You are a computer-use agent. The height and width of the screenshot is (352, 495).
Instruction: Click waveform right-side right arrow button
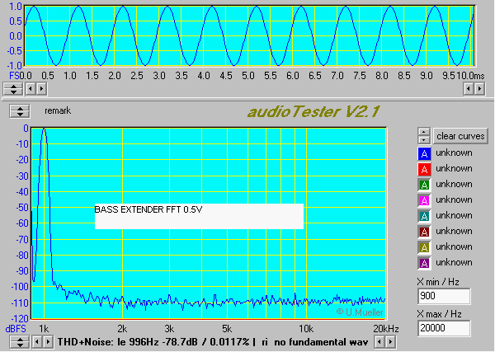tap(479, 89)
